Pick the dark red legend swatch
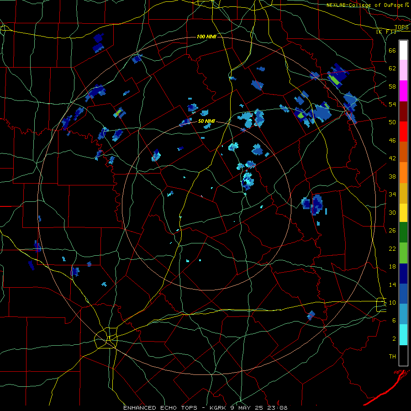This screenshot has width=411, height=411. pyautogui.click(x=403, y=111)
